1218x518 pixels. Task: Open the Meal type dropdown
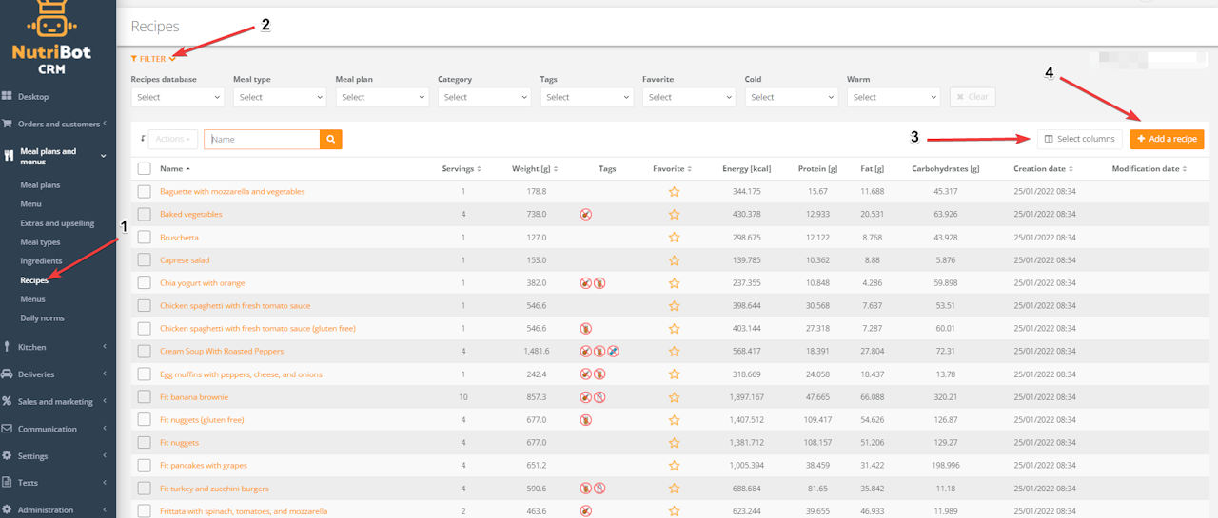coord(279,97)
